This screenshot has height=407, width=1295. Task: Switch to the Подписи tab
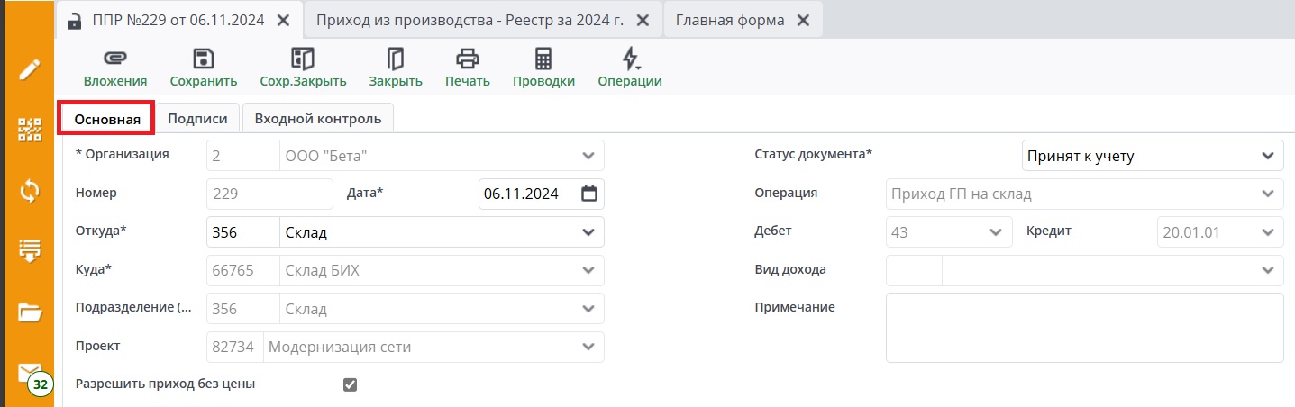pos(197,119)
